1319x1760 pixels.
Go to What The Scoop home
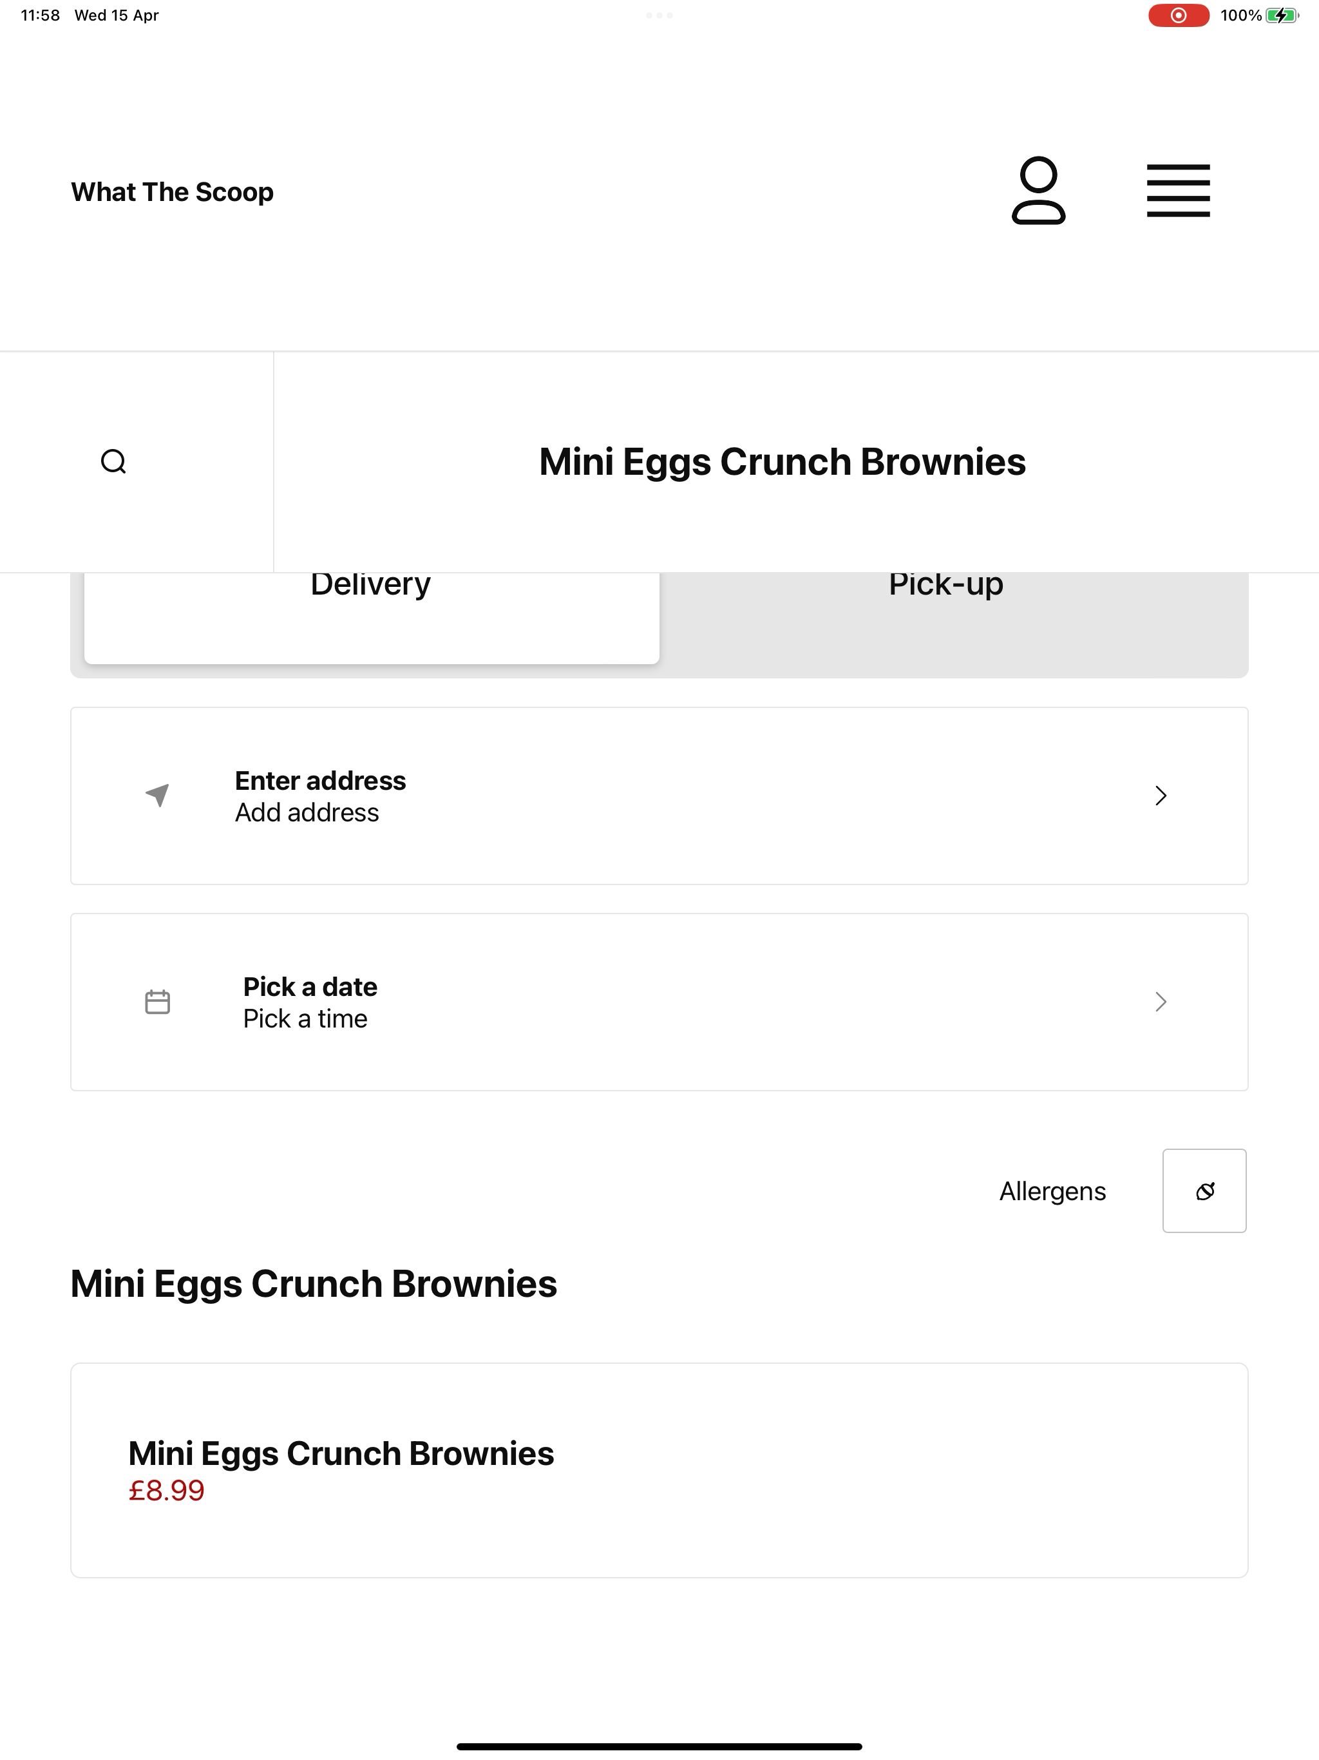tap(173, 192)
